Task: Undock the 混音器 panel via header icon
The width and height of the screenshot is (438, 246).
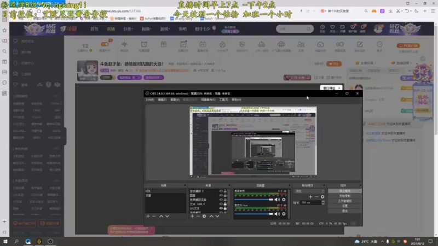Action: tap(289, 185)
